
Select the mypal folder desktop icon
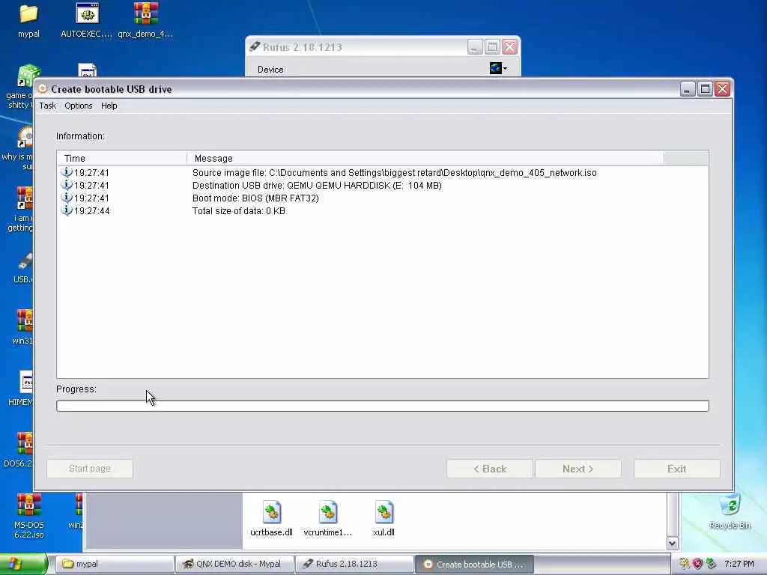click(x=28, y=20)
